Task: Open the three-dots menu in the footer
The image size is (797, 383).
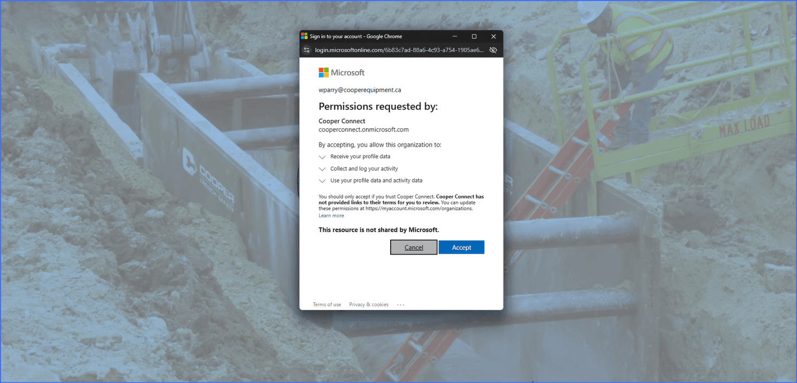Action: (400, 305)
